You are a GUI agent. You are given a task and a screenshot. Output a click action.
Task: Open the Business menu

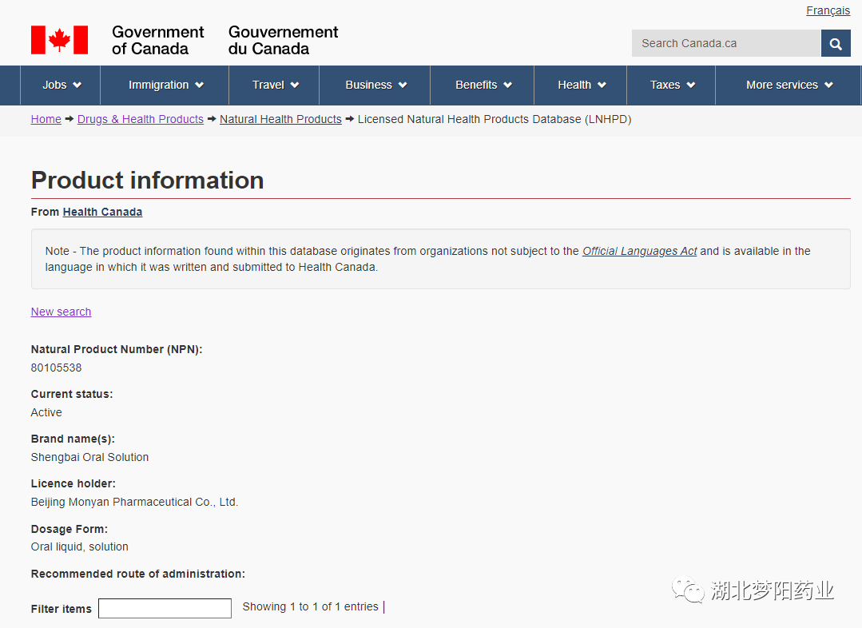coord(375,85)
